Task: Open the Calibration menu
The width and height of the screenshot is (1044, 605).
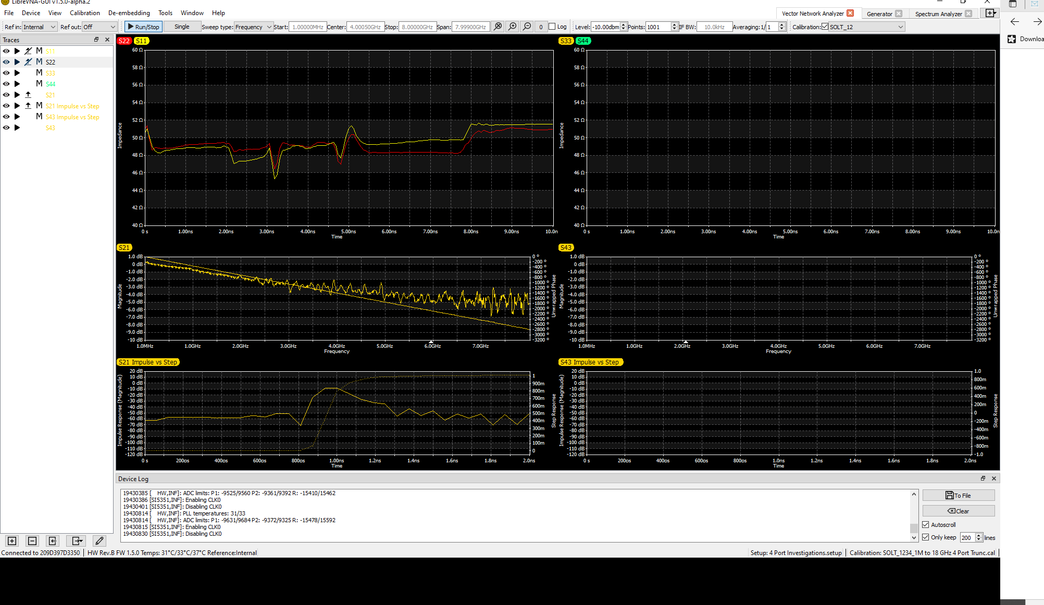Action: pos(84,13)
